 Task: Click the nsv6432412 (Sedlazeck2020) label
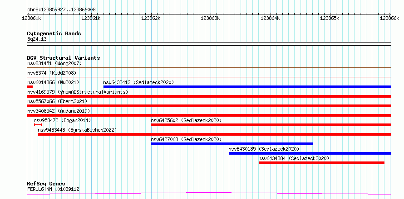[x=138, y=82]
